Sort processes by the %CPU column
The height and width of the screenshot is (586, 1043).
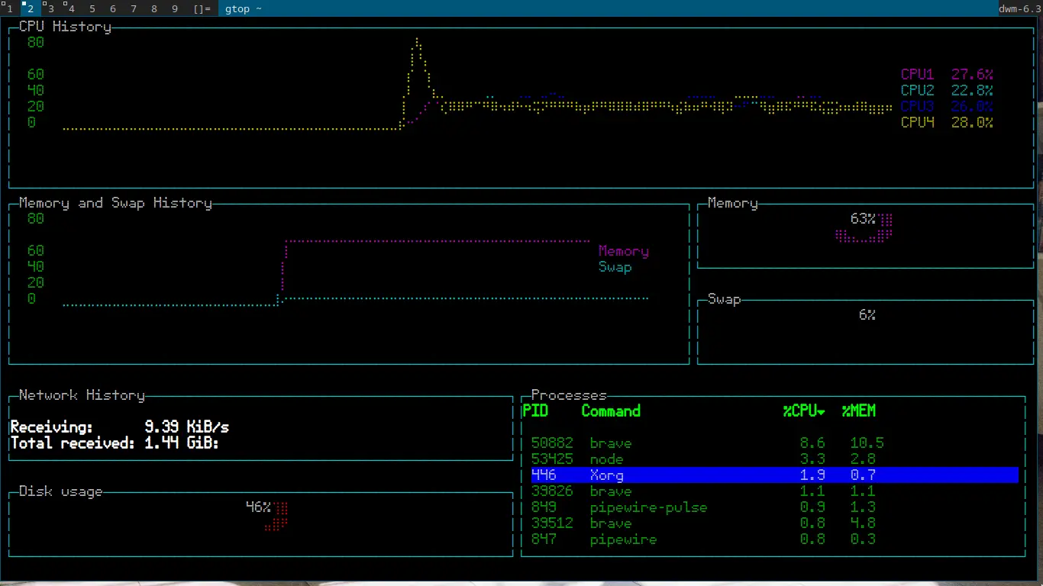click(x=803, y=411)
